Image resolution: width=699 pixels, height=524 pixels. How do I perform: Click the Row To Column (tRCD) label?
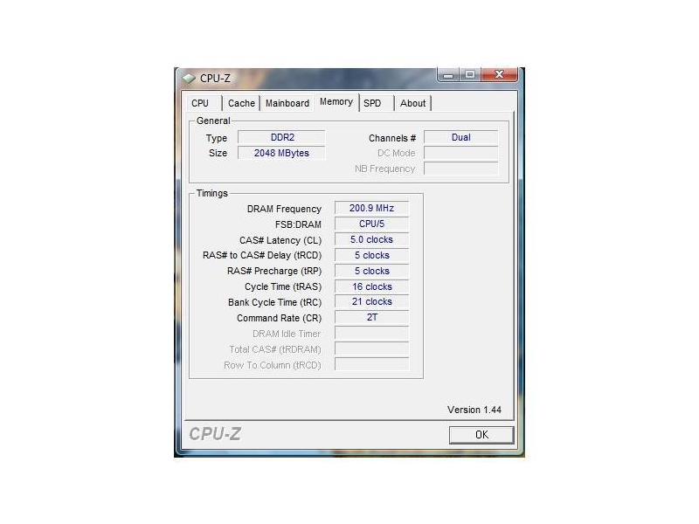pos(273,365)
